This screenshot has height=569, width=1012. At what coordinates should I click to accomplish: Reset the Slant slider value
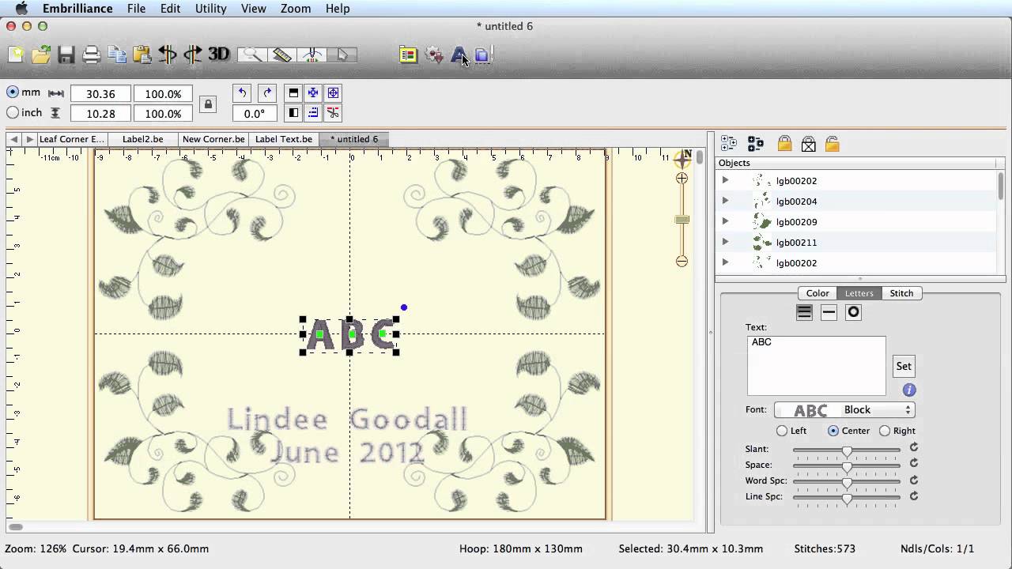[914, 447]
